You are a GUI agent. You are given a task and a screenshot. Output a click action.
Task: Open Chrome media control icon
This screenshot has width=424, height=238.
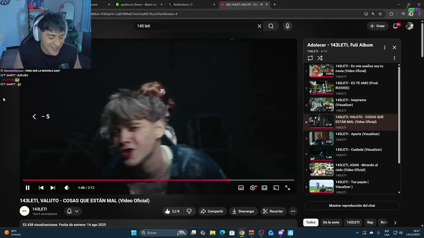pos(403,14)
